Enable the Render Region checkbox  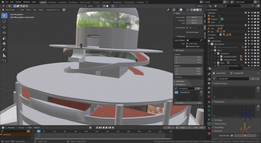pos(187,32)
